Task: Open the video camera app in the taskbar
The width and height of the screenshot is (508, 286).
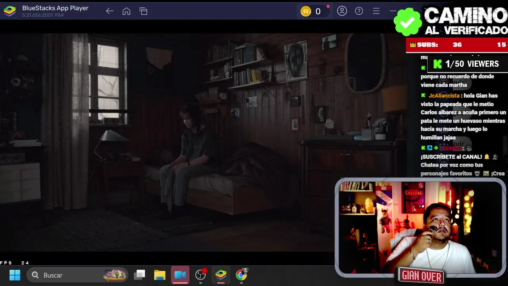Action: [x=180, y=275]
